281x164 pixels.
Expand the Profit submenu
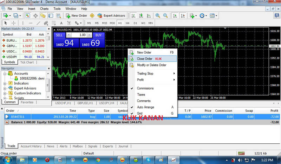153,80
